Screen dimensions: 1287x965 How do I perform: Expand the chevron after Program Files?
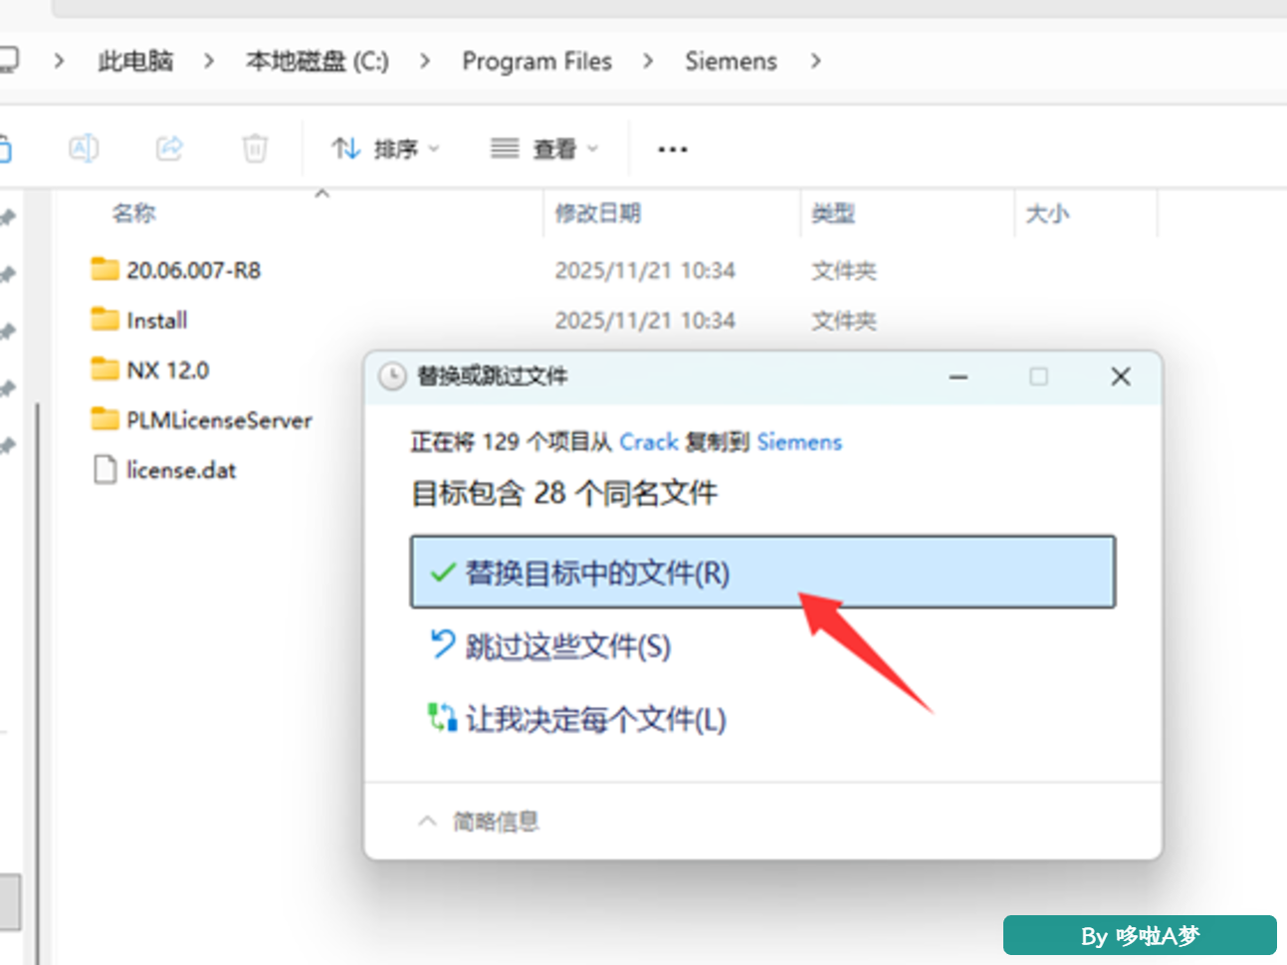coord(648,61)
